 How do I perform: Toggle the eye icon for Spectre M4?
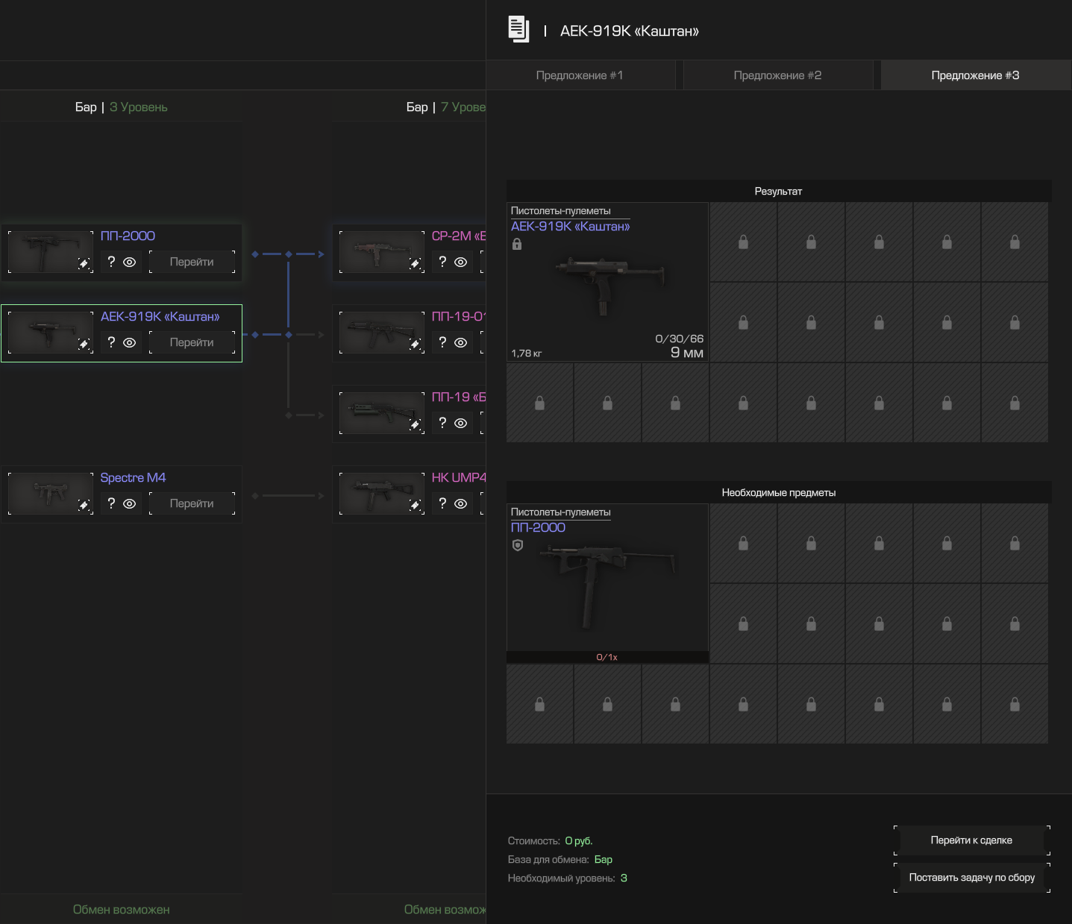[129, 503]
